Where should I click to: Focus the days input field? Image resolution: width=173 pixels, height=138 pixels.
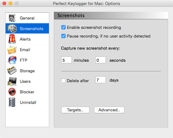click(x=101, y=80)
